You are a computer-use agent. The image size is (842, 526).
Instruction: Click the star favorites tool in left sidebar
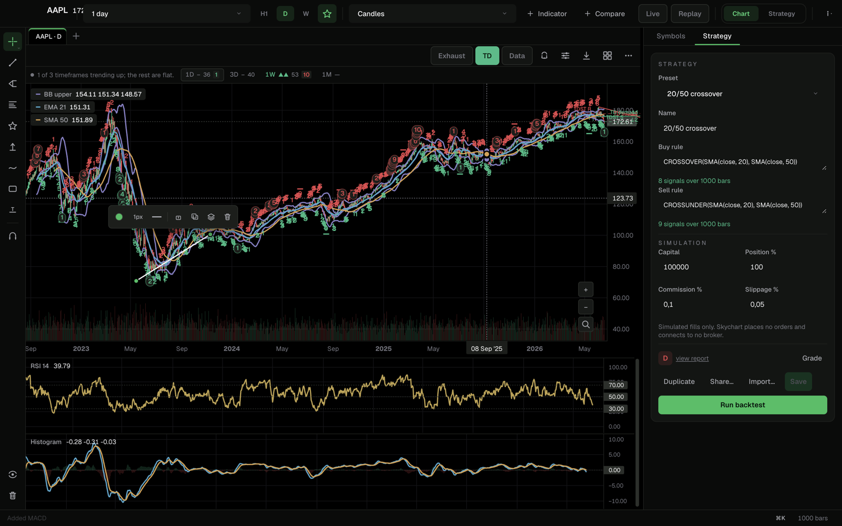point(13,126)
